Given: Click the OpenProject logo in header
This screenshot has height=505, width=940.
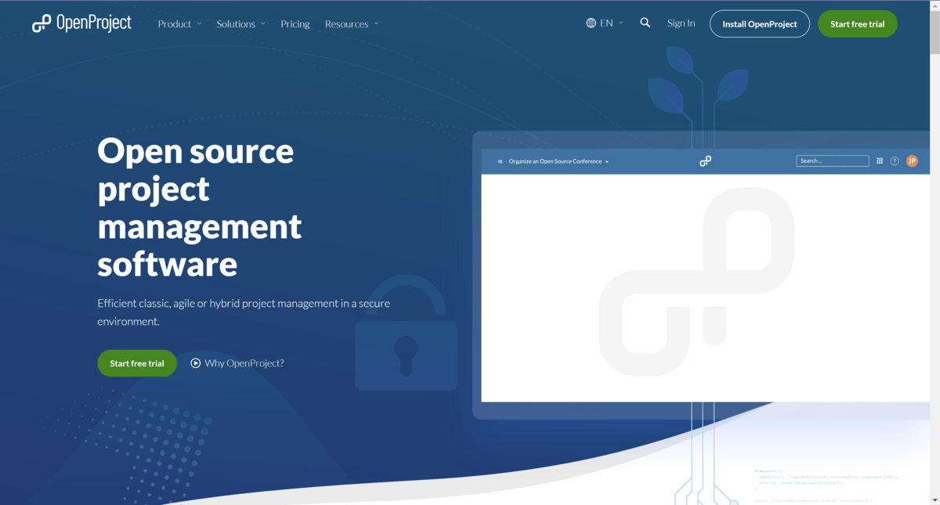Looking at the screenshot, I should pos(81,23).
